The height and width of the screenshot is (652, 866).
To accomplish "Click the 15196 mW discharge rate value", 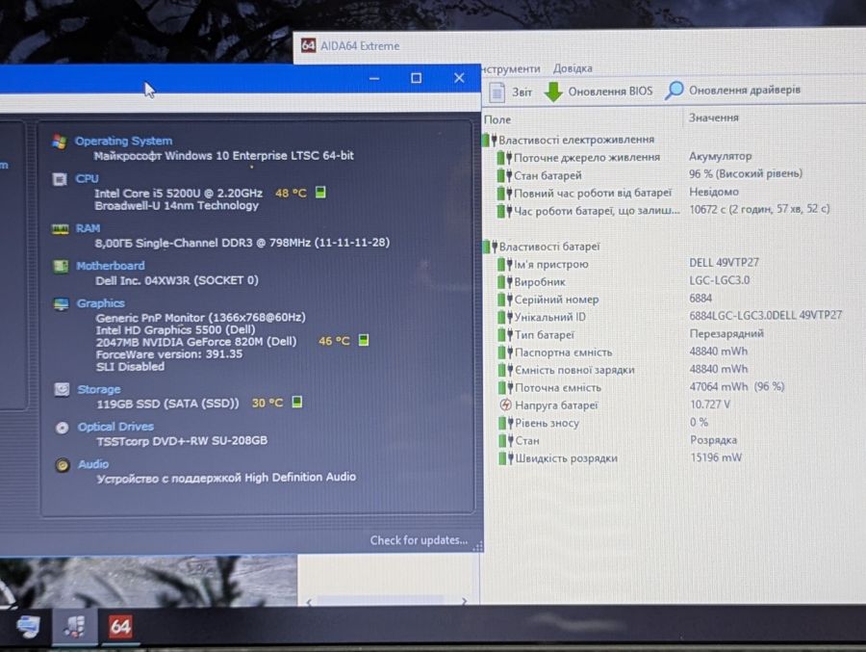I will tap(716, 457).
